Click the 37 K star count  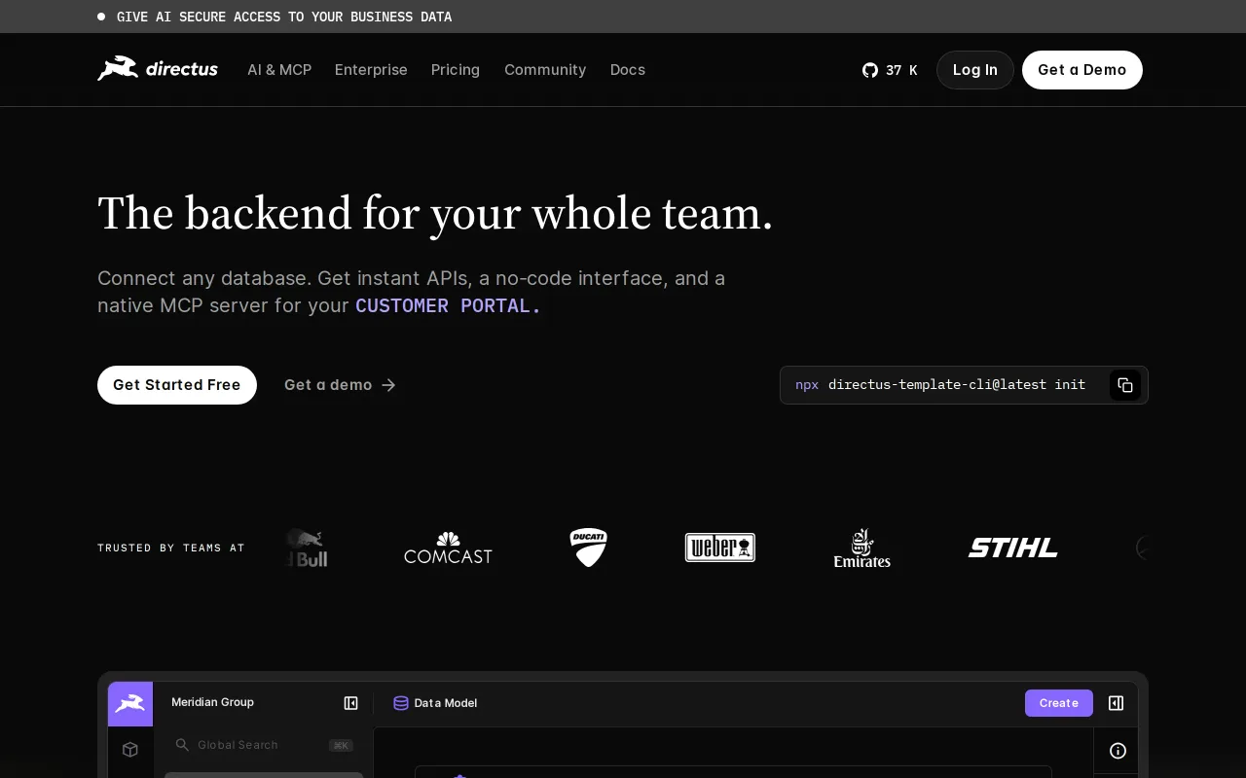point(901,70)
